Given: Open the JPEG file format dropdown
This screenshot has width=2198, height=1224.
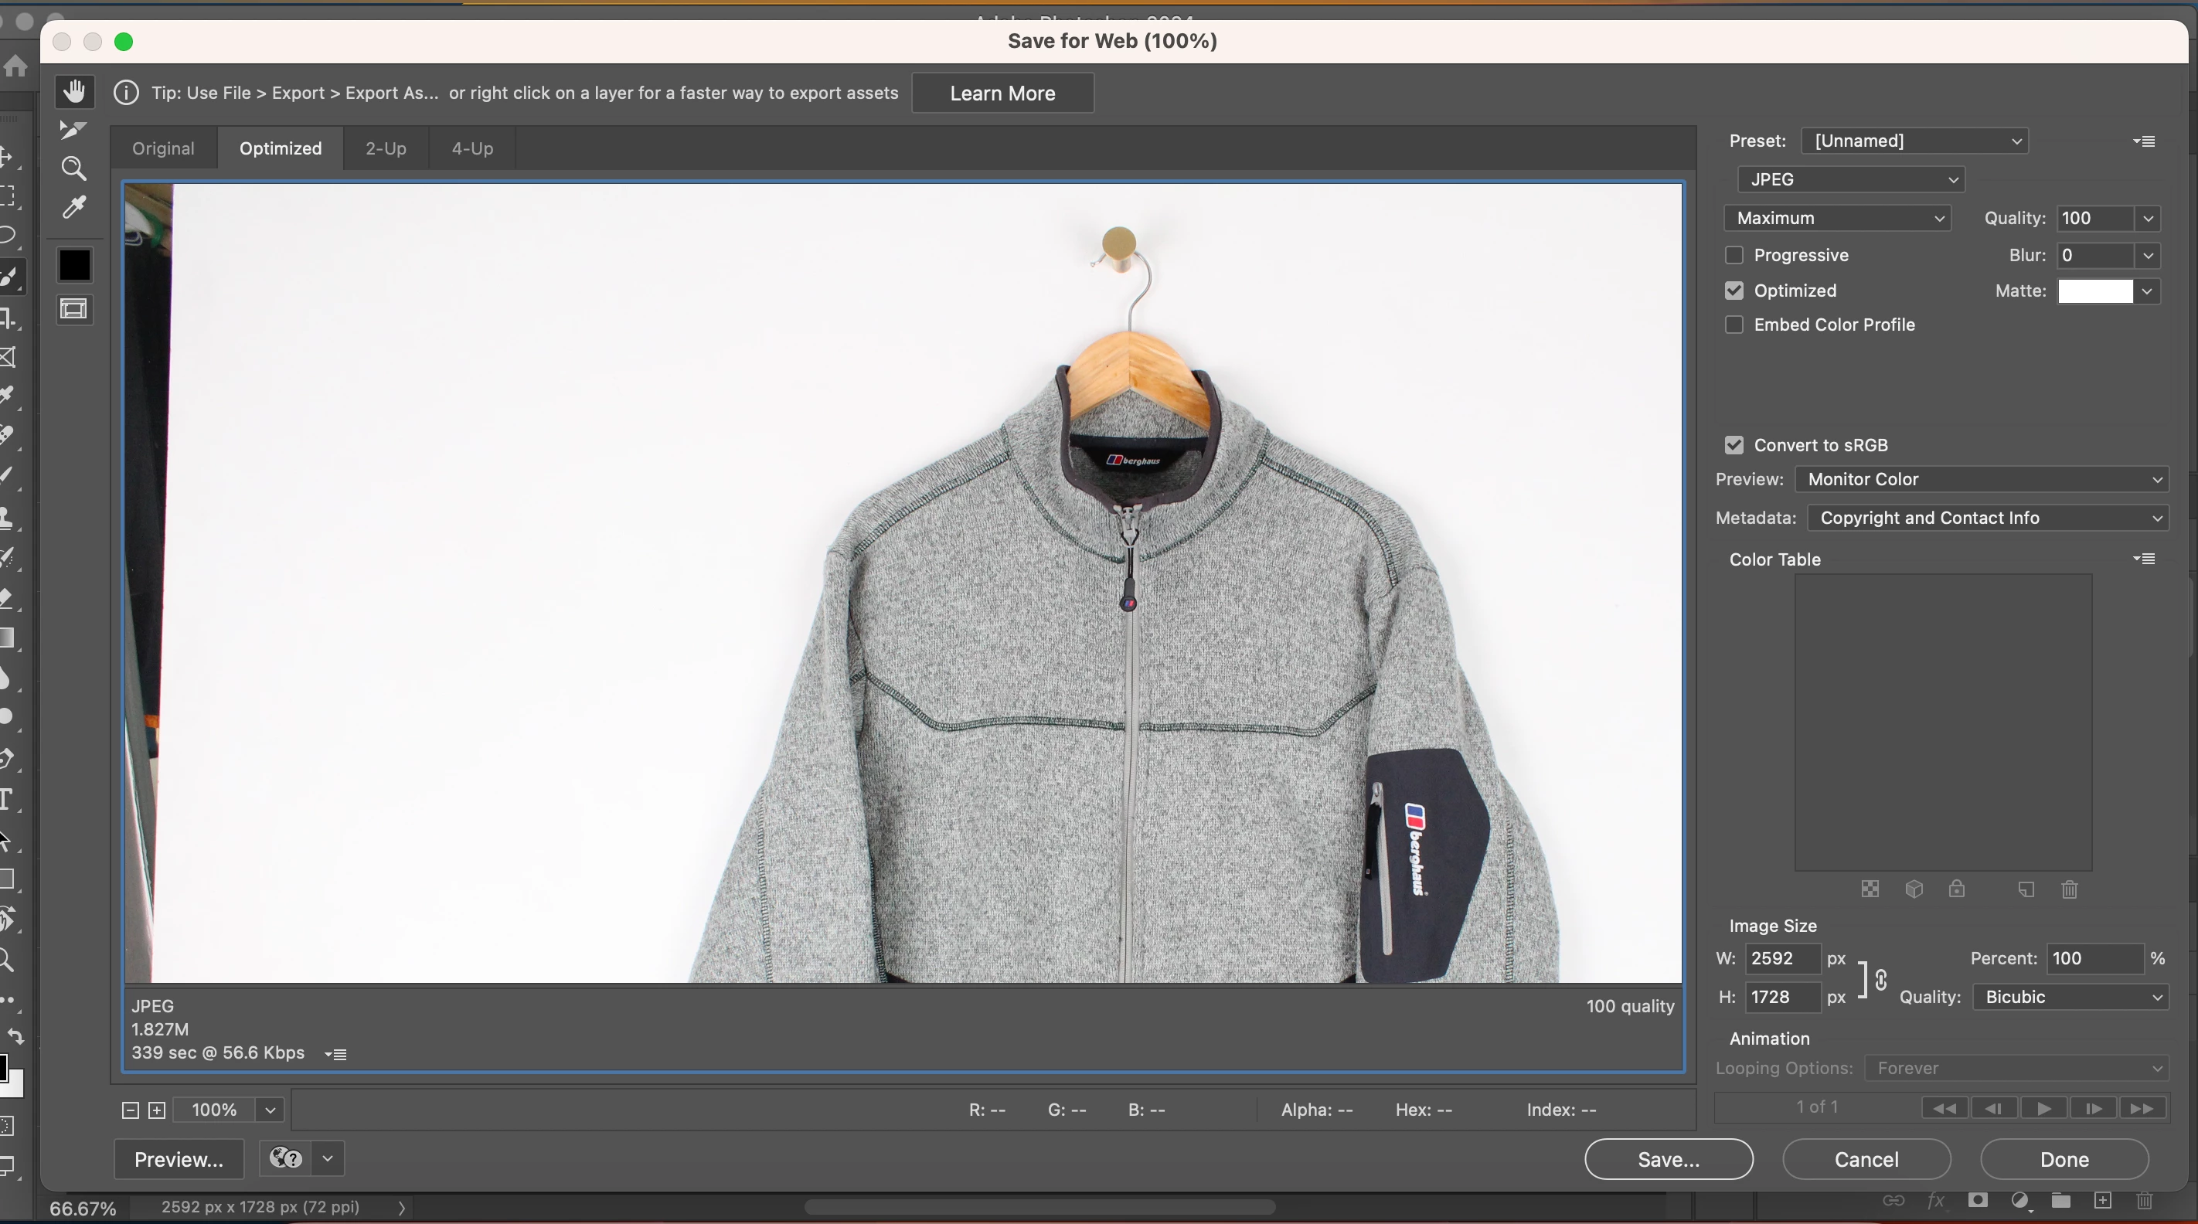Looking at the screenshot, I should 1851,179.
